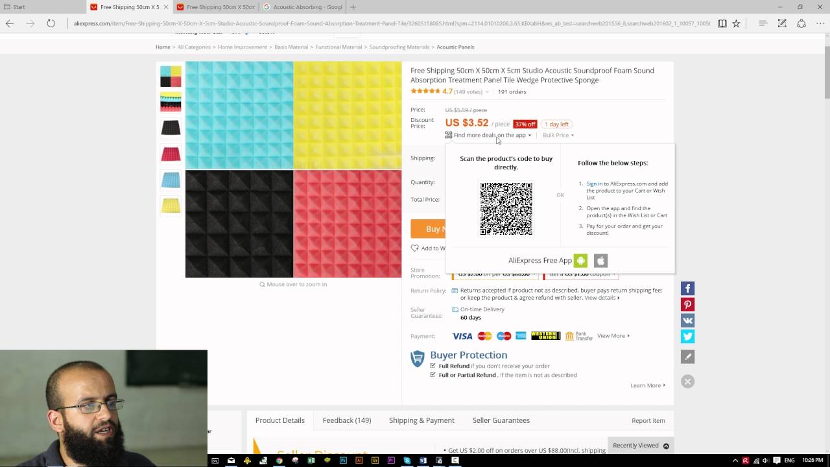Launch Photoshop from the taskbar
Image resolution: width=830 pixels, height=467 pixels.
[343, 461]
